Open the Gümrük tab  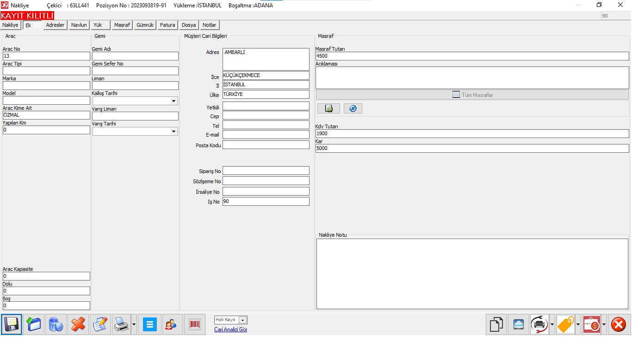click(145, 25)
